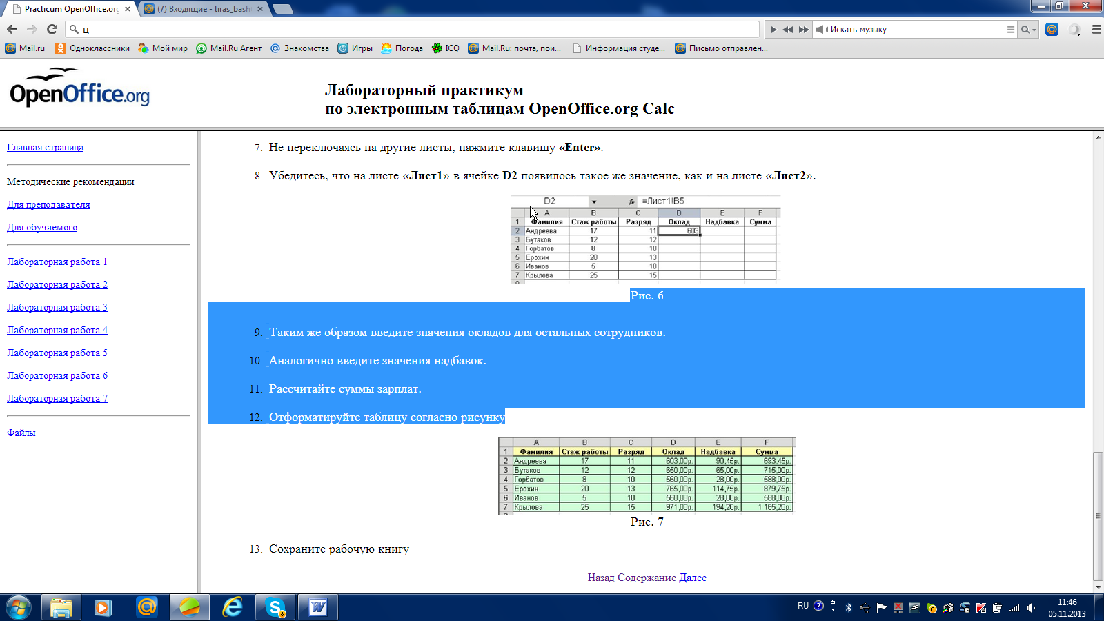Open the 'Файлы' link
Screen dimensions: 1104x621
pos(21,433)
